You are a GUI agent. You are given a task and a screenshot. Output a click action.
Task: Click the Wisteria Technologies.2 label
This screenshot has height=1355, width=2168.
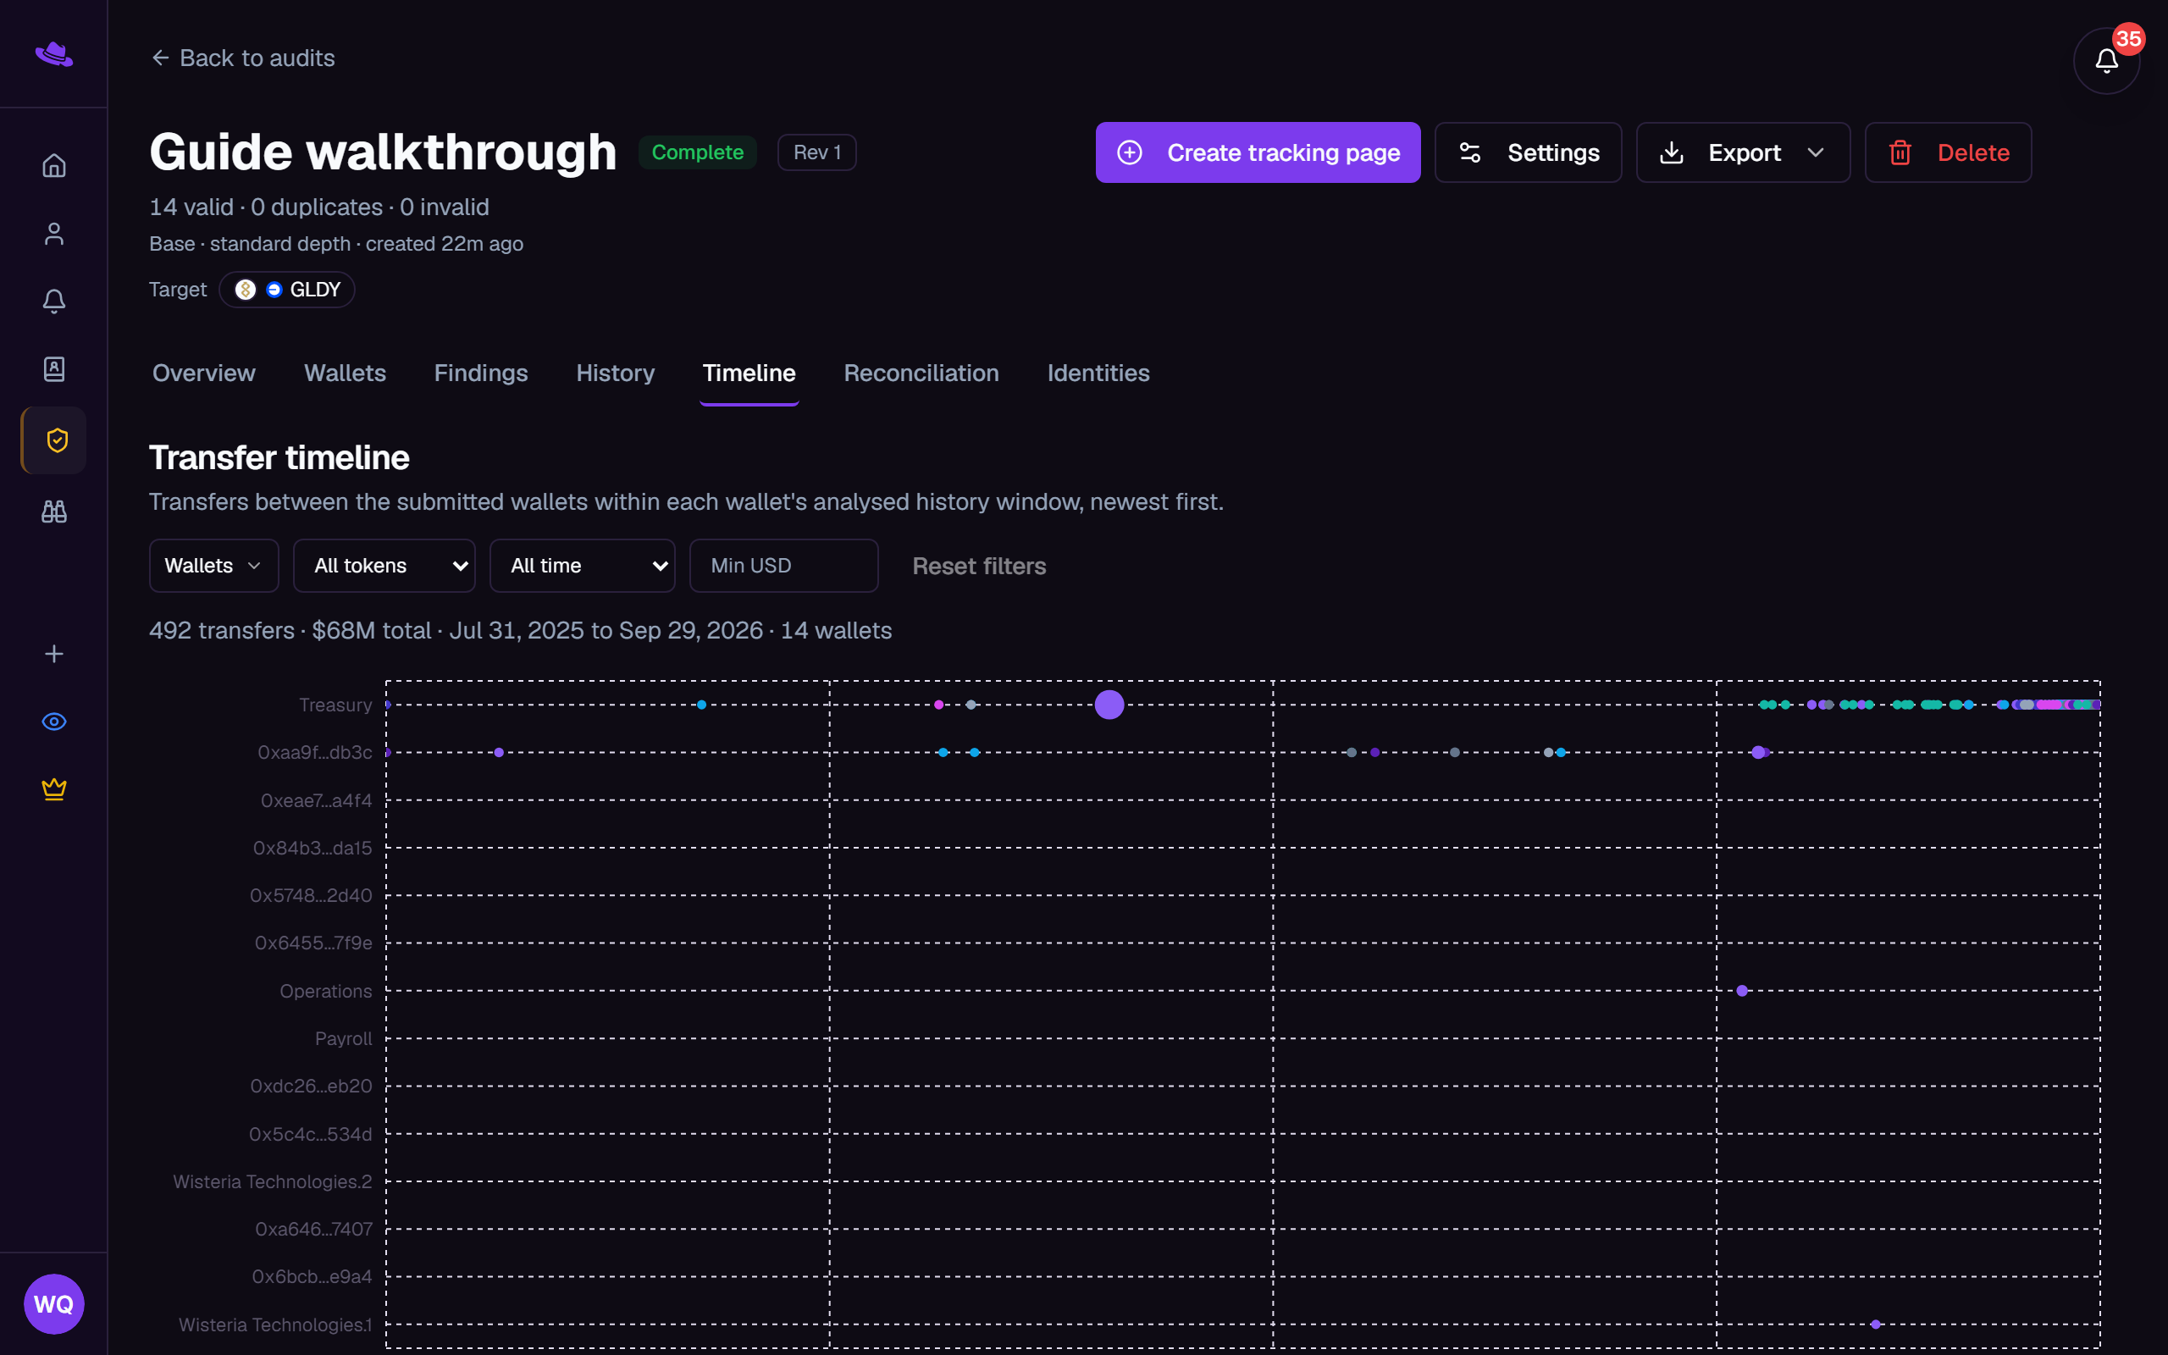(x=273, y=1182)
